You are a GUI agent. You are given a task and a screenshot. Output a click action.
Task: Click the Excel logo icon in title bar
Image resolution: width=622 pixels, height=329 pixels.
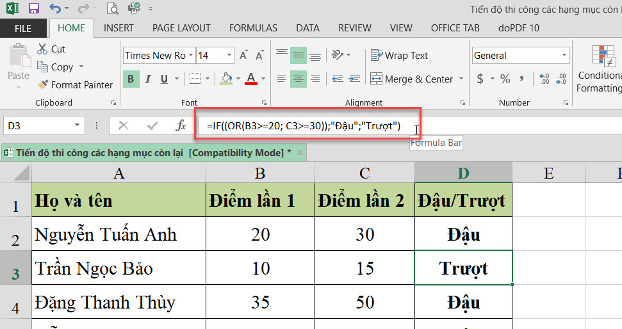pos(13,8)
